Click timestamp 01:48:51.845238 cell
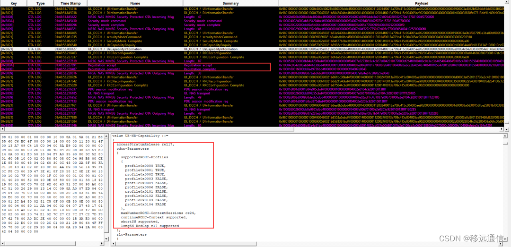 66,13
